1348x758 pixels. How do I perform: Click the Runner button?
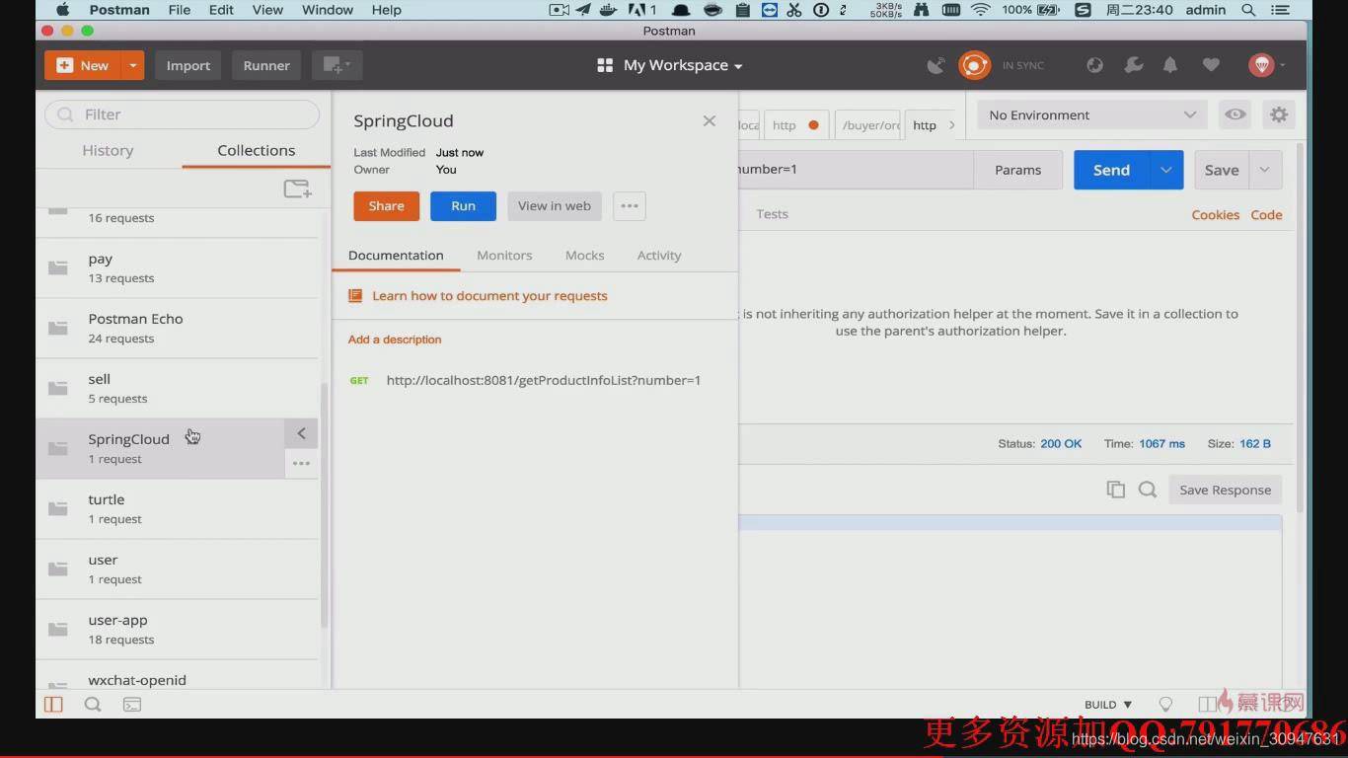[x=266, y=65]
